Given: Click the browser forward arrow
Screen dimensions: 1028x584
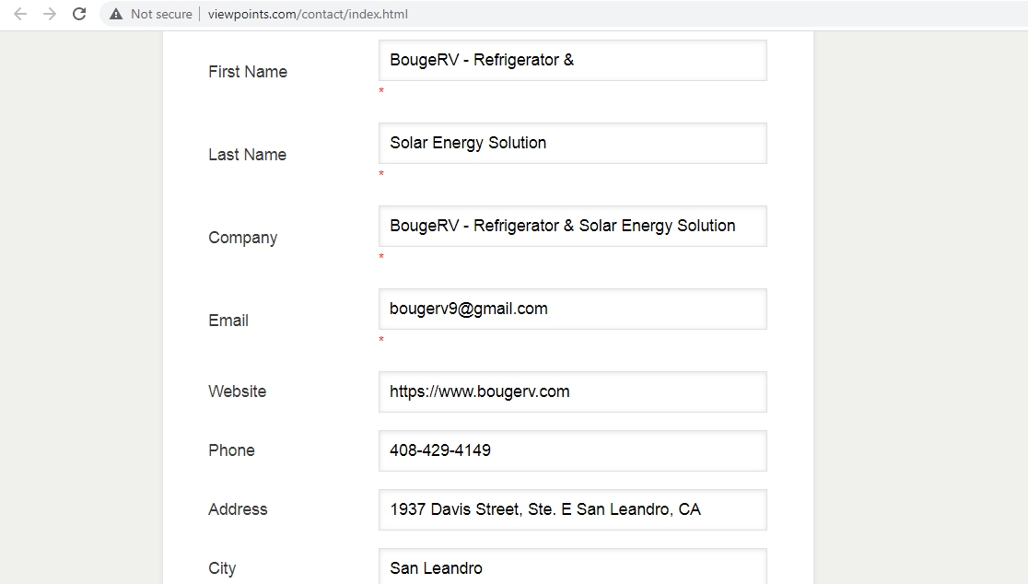Looking at the screenshot, I should pyautogui.click(x=50, y=14).
